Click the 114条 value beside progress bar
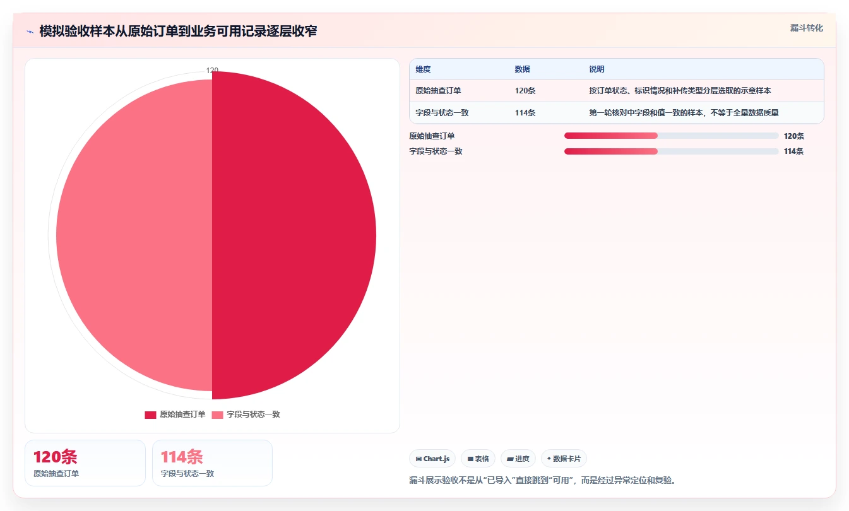 click(x=793, y=151)
